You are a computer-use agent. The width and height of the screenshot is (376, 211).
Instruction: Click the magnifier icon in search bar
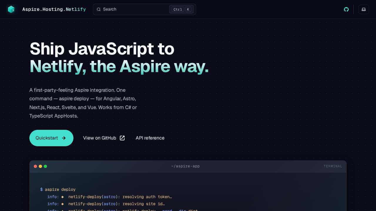pos(99,9)
